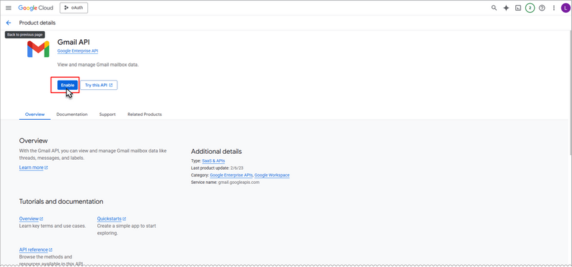The image size is (572, 267).
Task: Click the Product details page title
Action: click(x=37, y=23)
